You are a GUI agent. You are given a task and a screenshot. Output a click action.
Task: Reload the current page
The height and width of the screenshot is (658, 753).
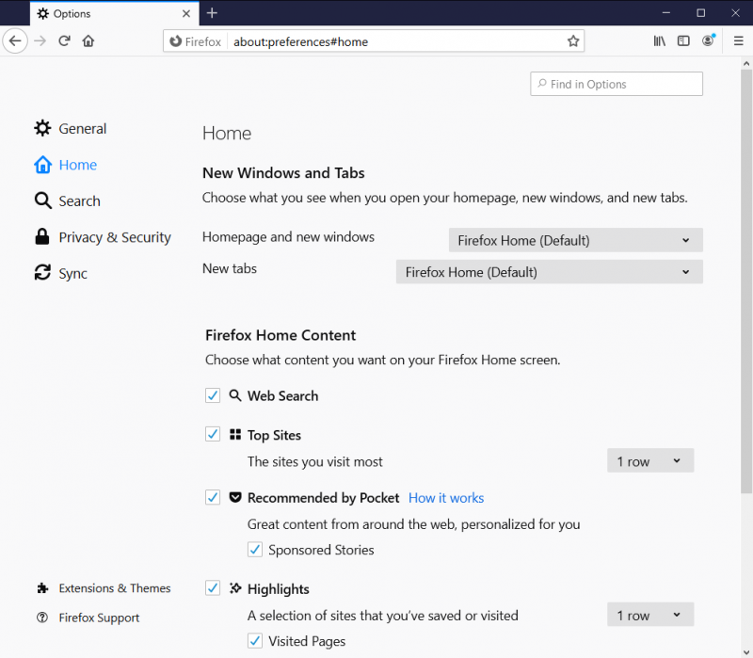(x=64, y=41)
